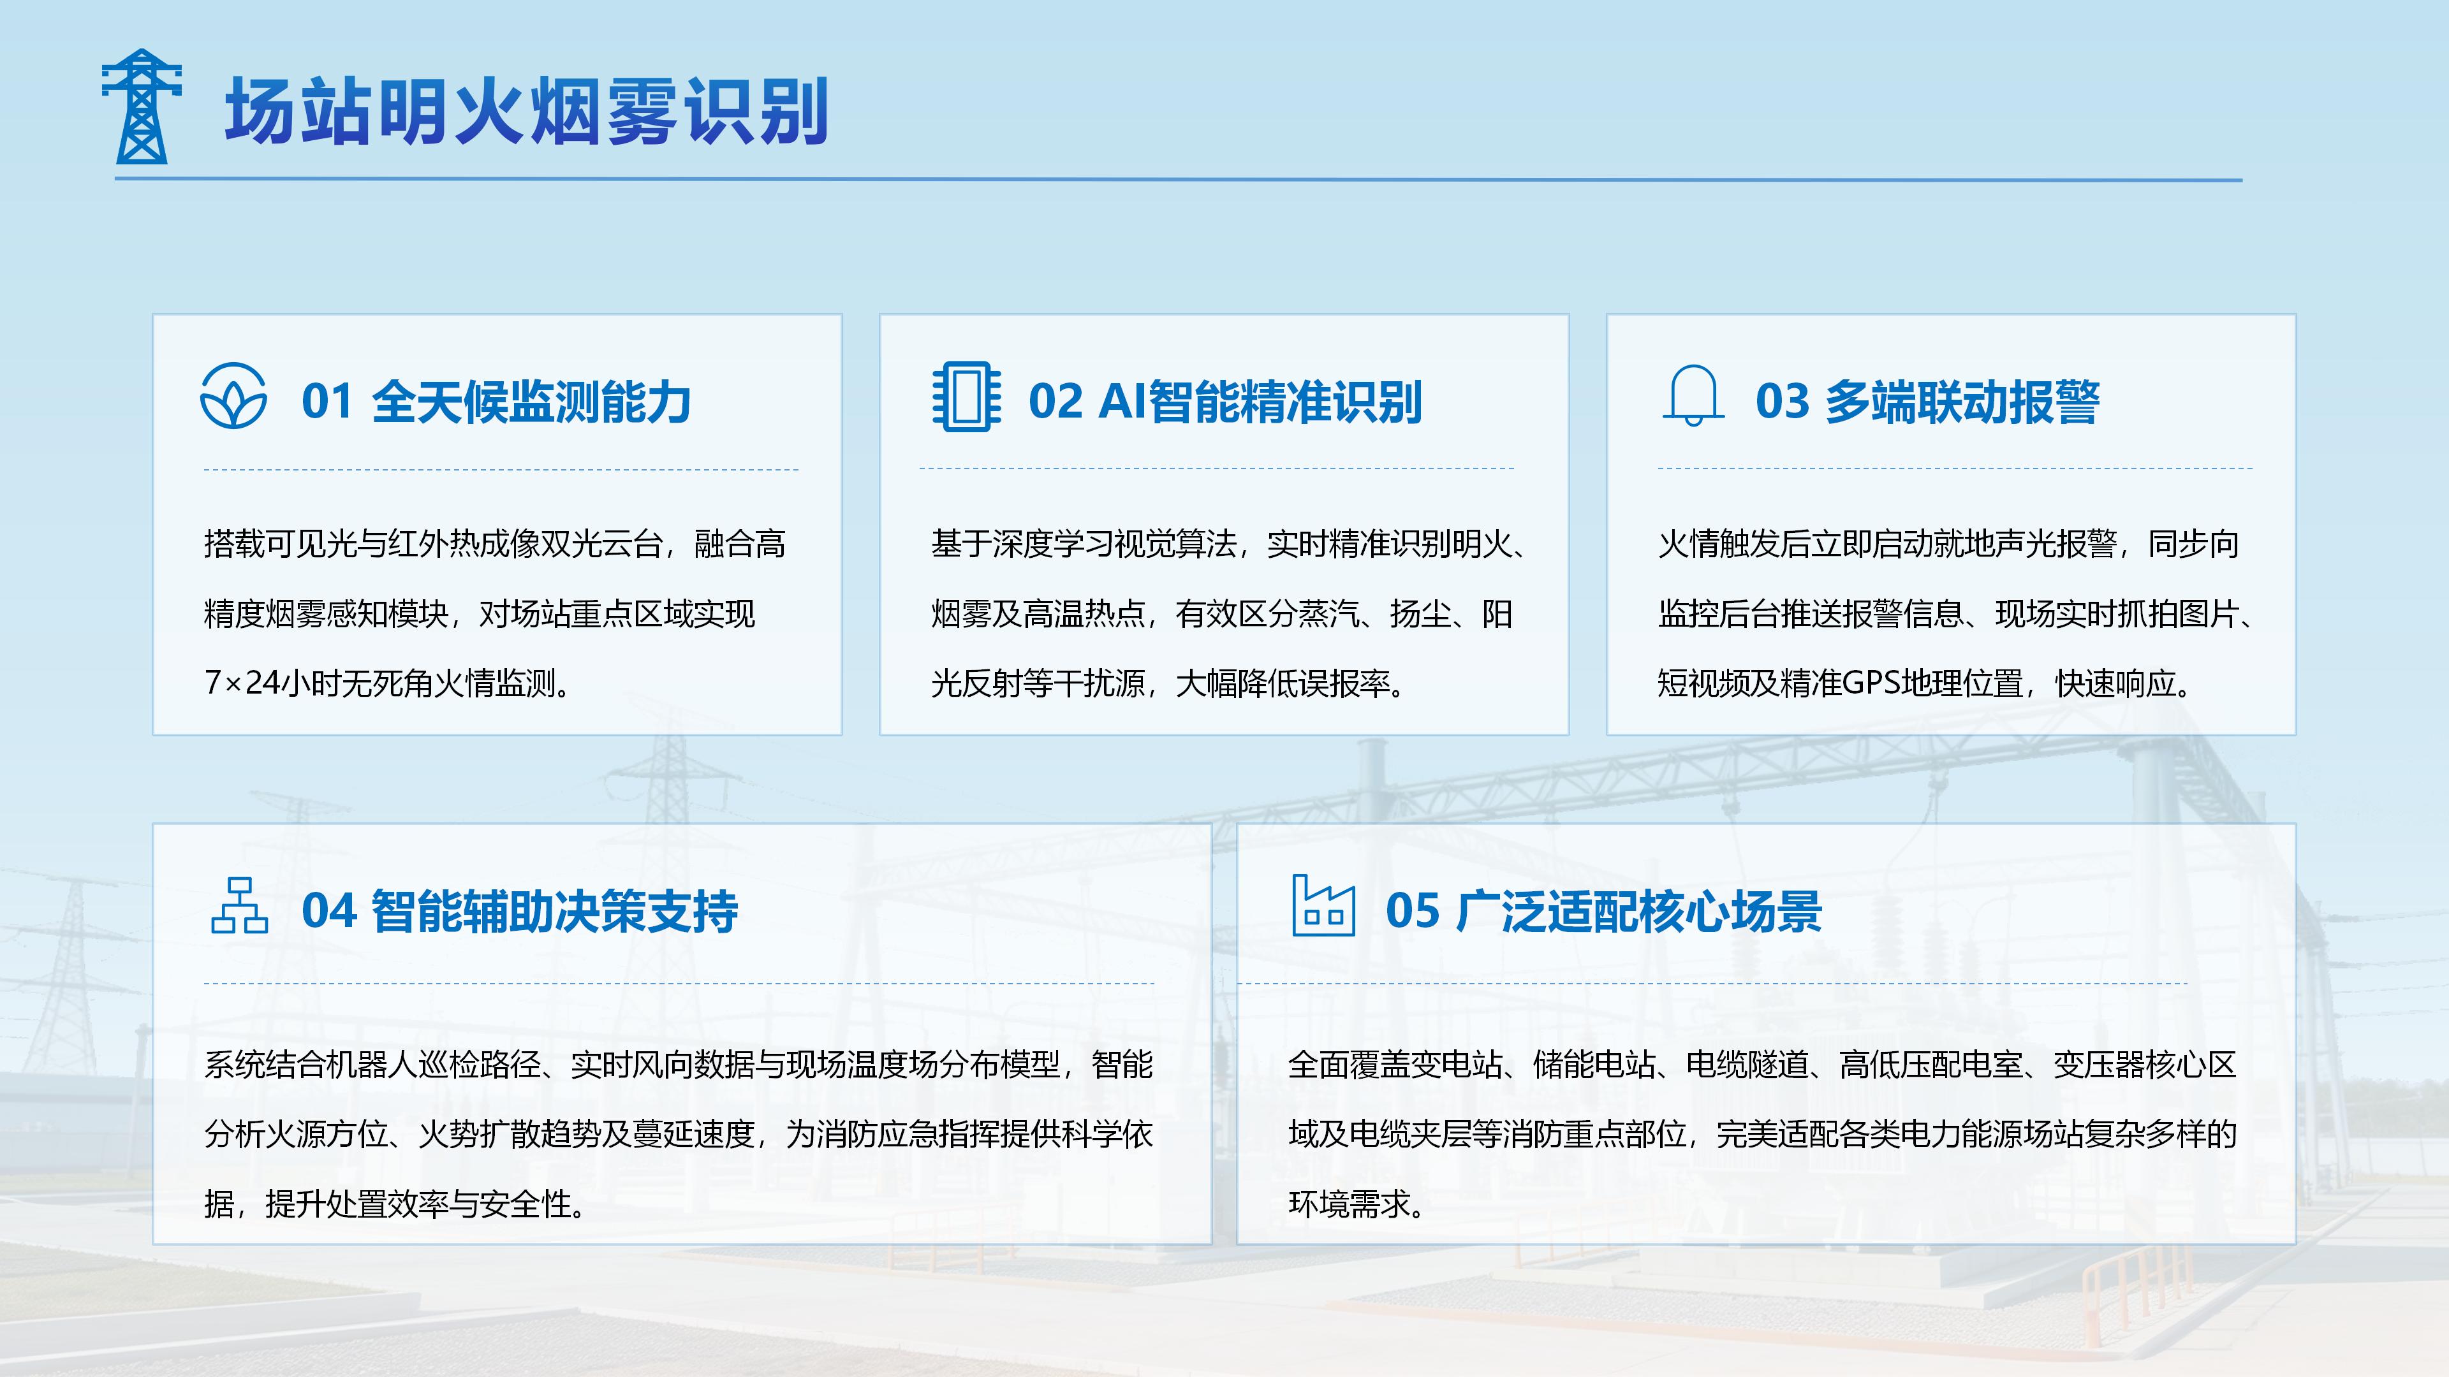
Task: Click the lotus leaf icon beside 01
Action: click(233, 395)
